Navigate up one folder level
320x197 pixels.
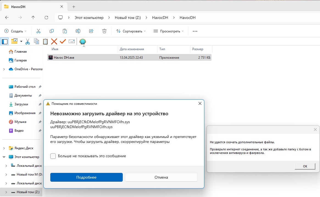33,18
